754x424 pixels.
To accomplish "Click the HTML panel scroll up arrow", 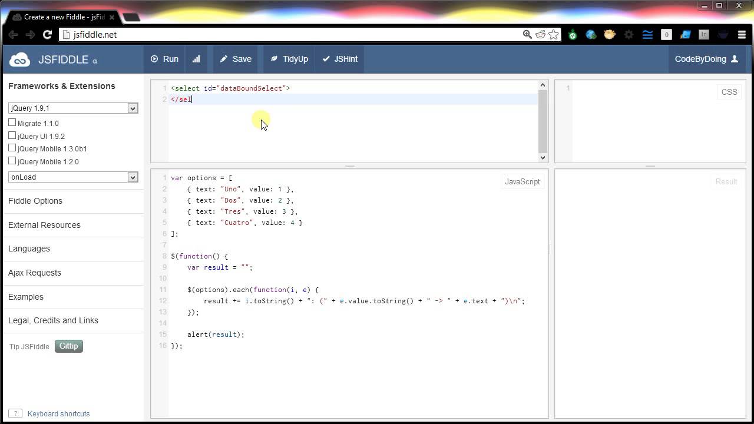I will tap(543, 86).
